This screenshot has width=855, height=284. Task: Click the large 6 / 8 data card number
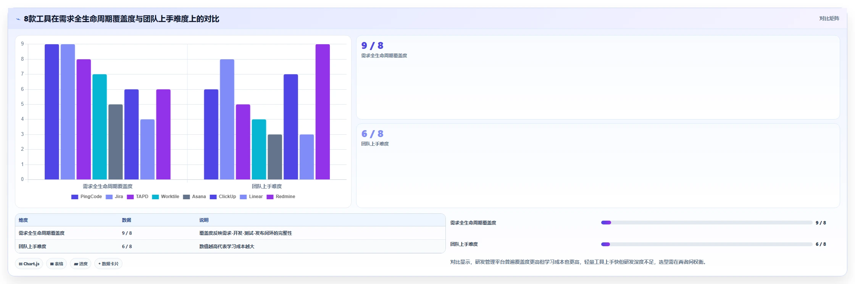[x=372, y=134]
